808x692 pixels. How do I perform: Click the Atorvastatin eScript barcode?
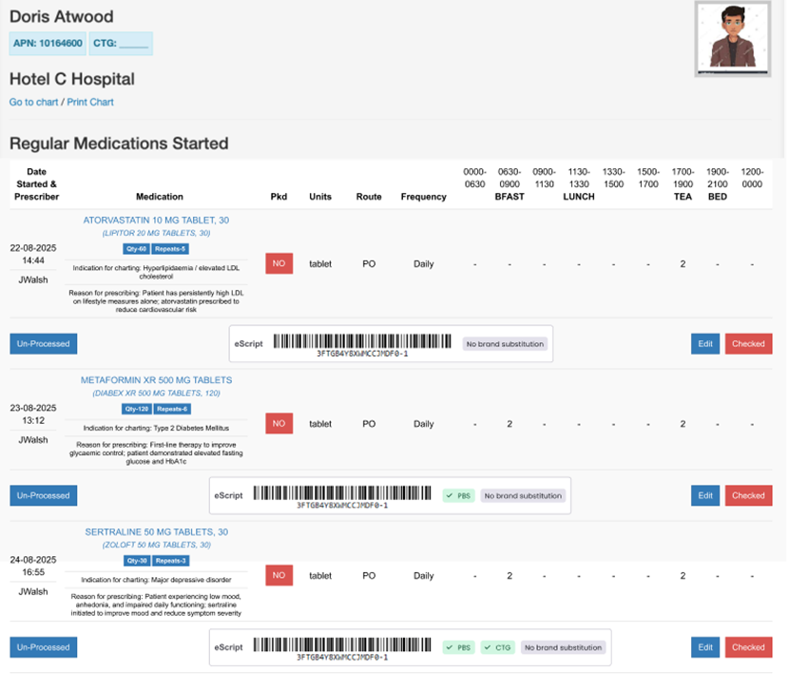362,341
